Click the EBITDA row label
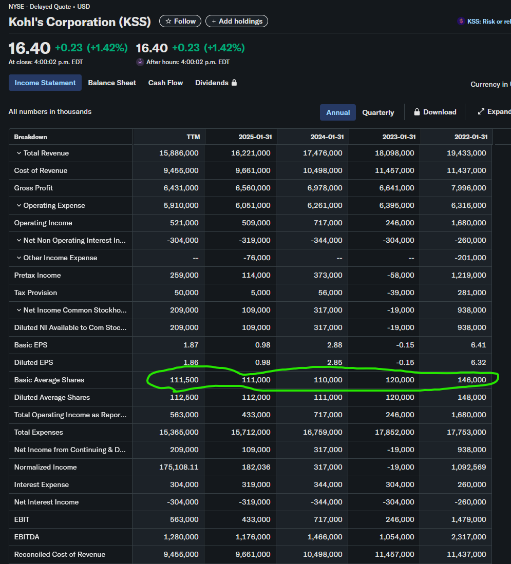The width and height of the screenshot is (511, 564). pyautogui.click(x=27, y=537)
